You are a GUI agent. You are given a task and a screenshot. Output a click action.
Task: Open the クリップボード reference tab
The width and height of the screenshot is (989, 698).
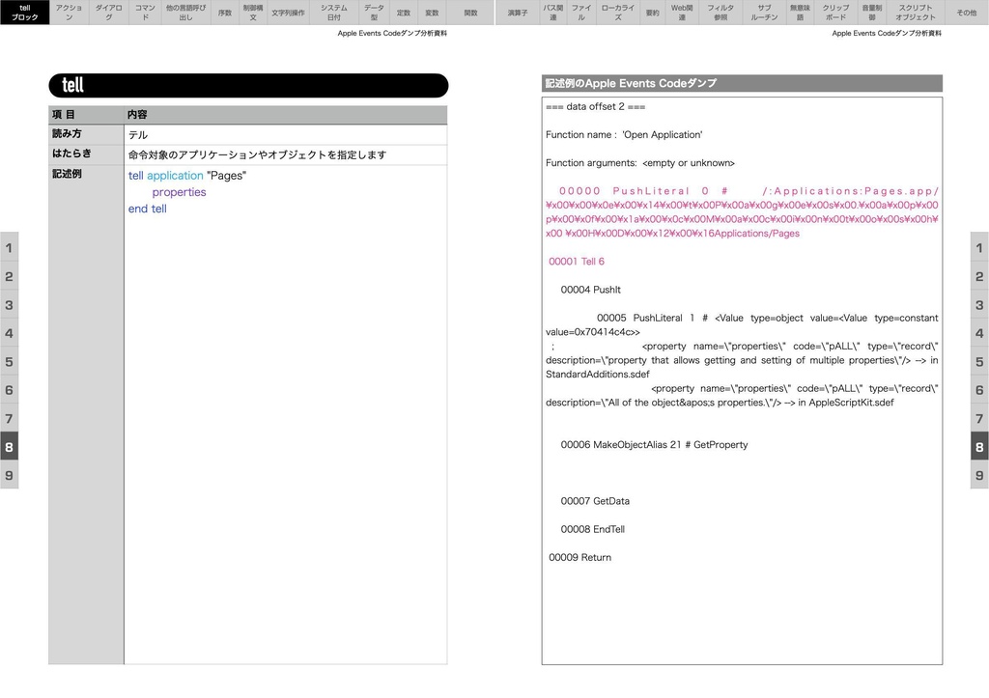838,11
